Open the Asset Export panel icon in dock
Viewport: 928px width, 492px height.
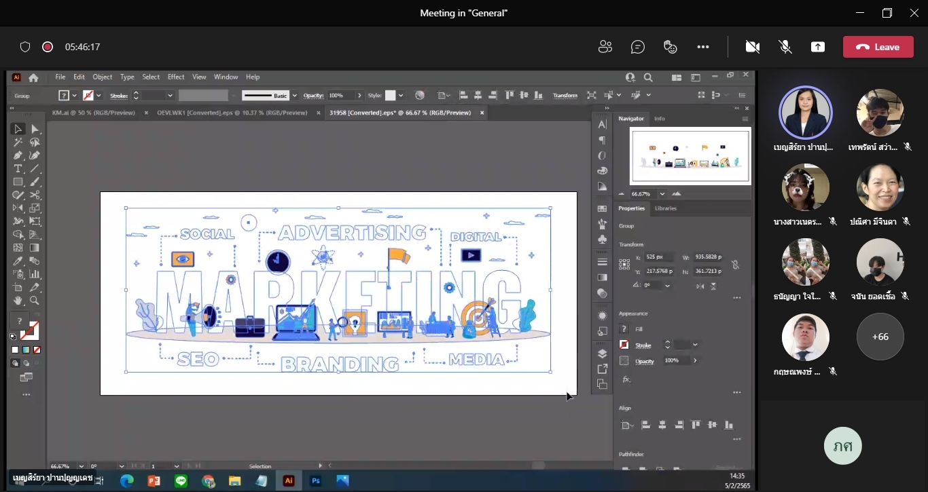coord(602,369)
